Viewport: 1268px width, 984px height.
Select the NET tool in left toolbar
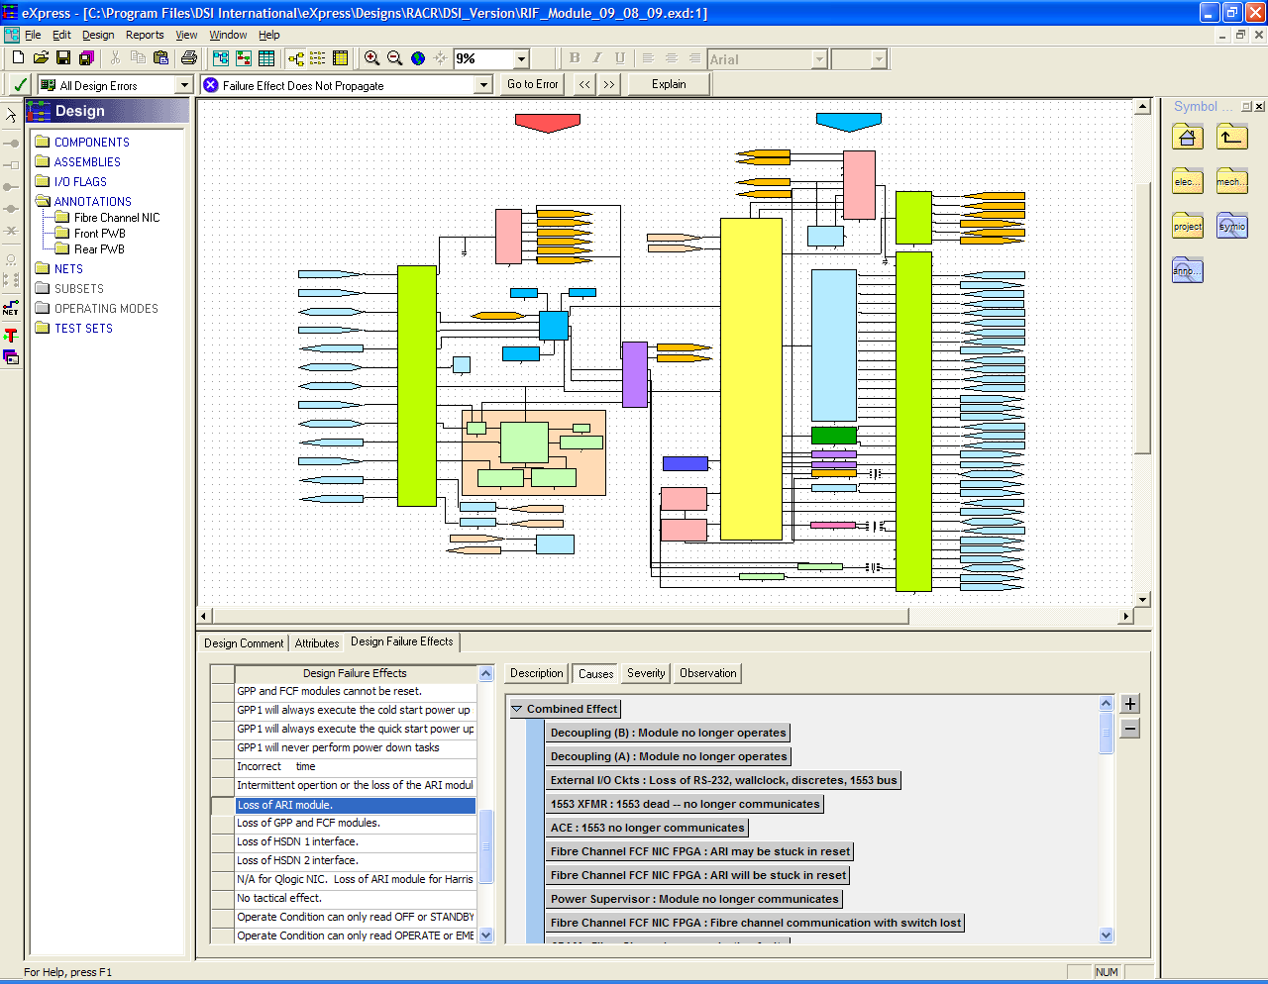(x=11, y=309)
